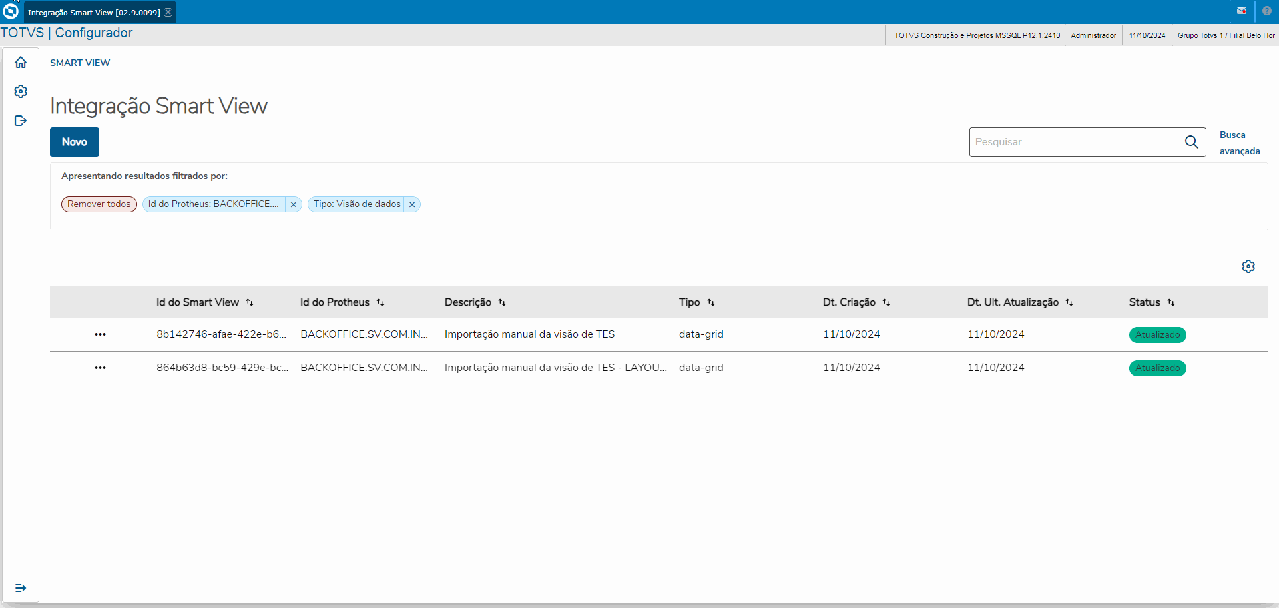1279x608 pixels.
Task: Sort by Dt. Ult. Atualização column arrows
Action: tap(1069, 302)
